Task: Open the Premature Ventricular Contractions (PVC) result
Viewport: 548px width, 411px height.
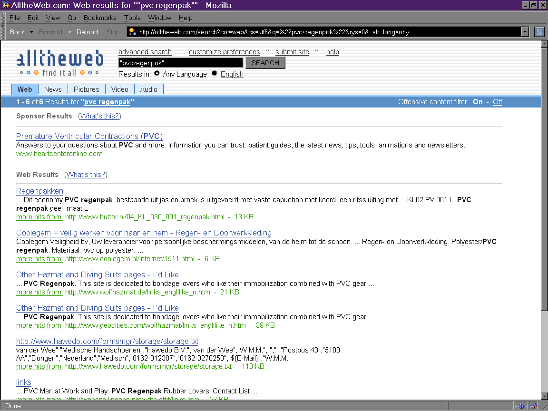Action: pyautogui.click(x=89, y=136)
